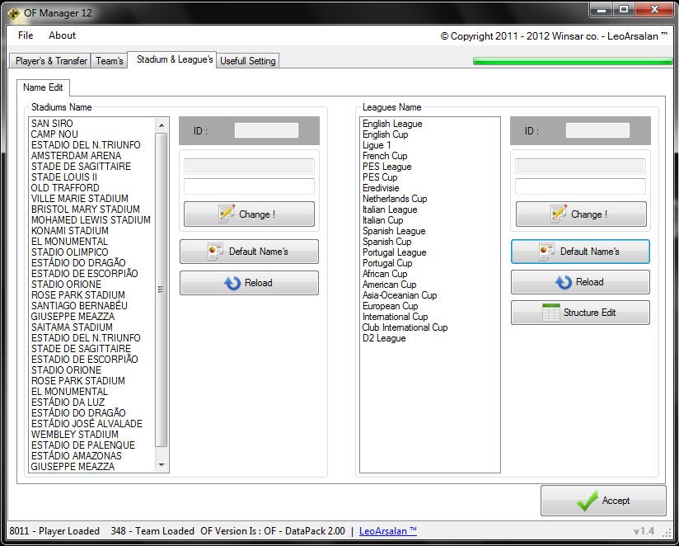679x546 pixels.
Task: Click the editable stadium name text field
Action: (x=249, y=186)
